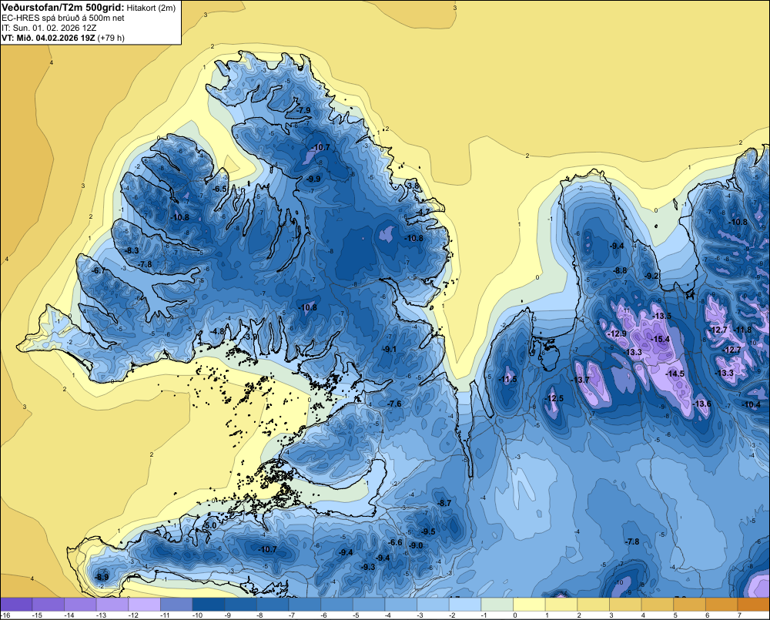Click the -12.9 temperature value
This screenshot has width=770, height=620.
point(617,333)
